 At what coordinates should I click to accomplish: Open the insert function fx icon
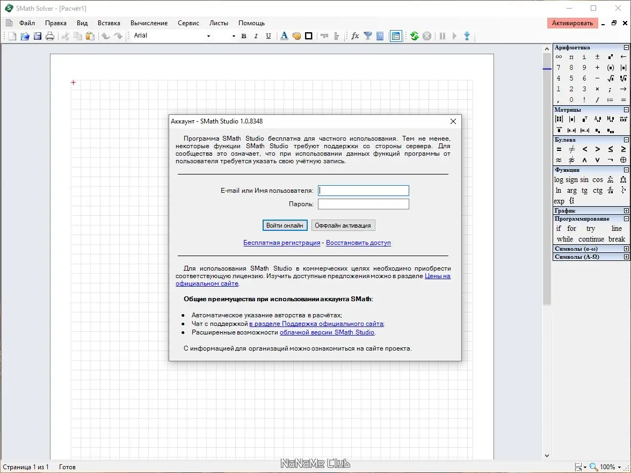point(355,36)
